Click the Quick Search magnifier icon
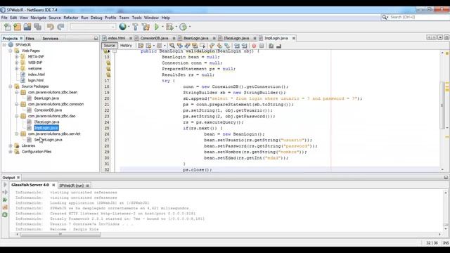This screenshot has width=450, height=253. (x=385, y=17)
